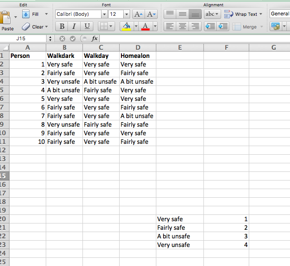Screen dimensions: 290x266
Task: Click the Paste clipboard icon
Action: 6,19
